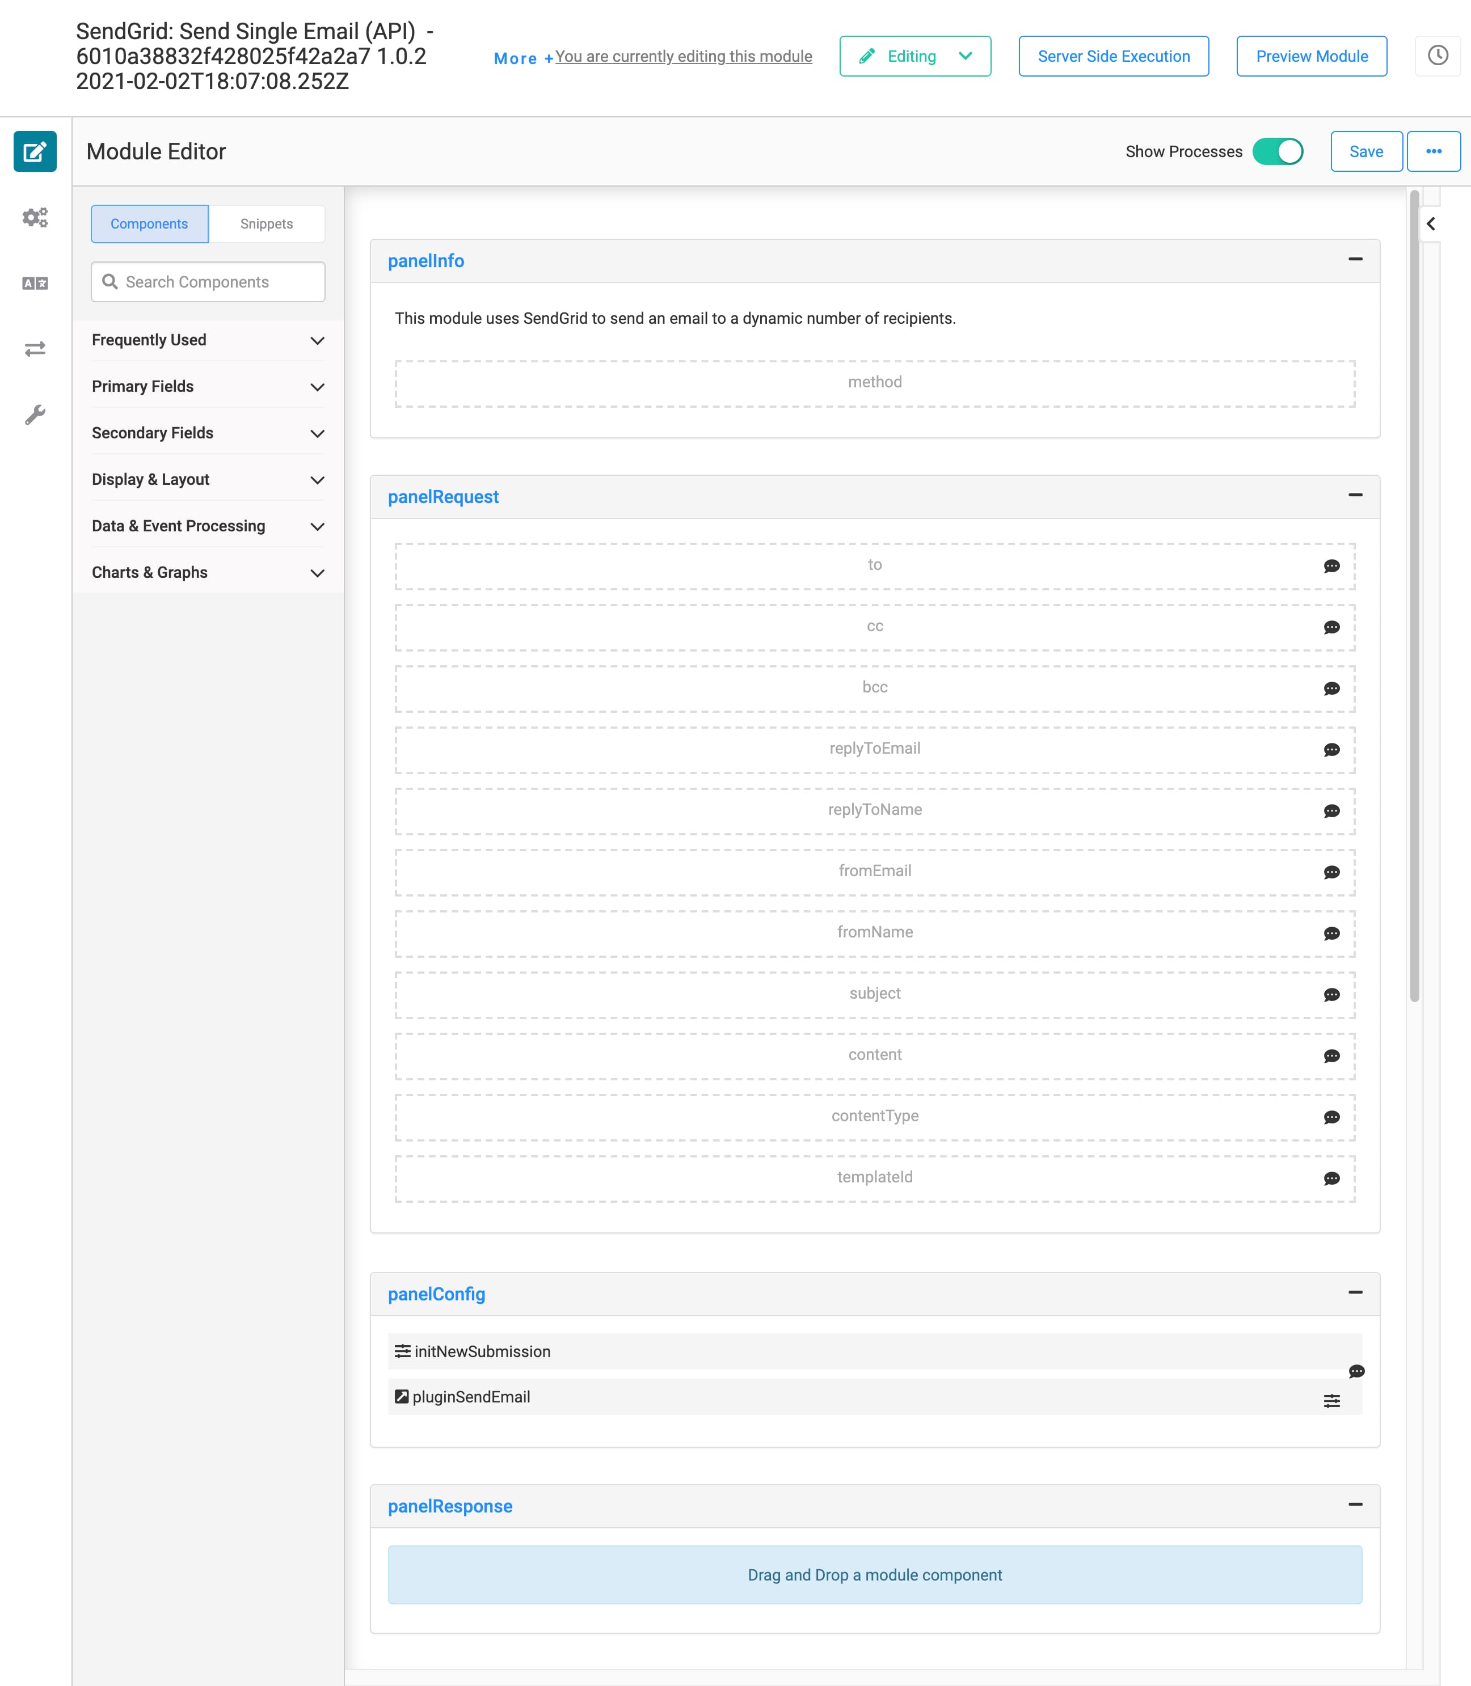Select the Components tab
Image resolution: width=1471 pixels, height=1686 pixels.
pyautogui.click(x=149, y=224)
